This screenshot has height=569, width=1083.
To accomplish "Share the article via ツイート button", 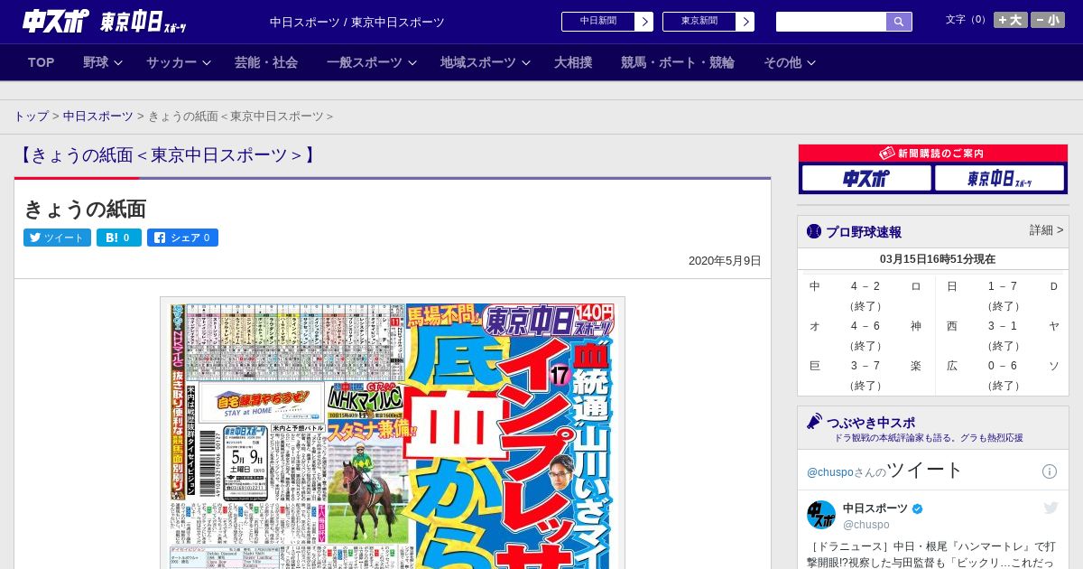I will 57,238.
